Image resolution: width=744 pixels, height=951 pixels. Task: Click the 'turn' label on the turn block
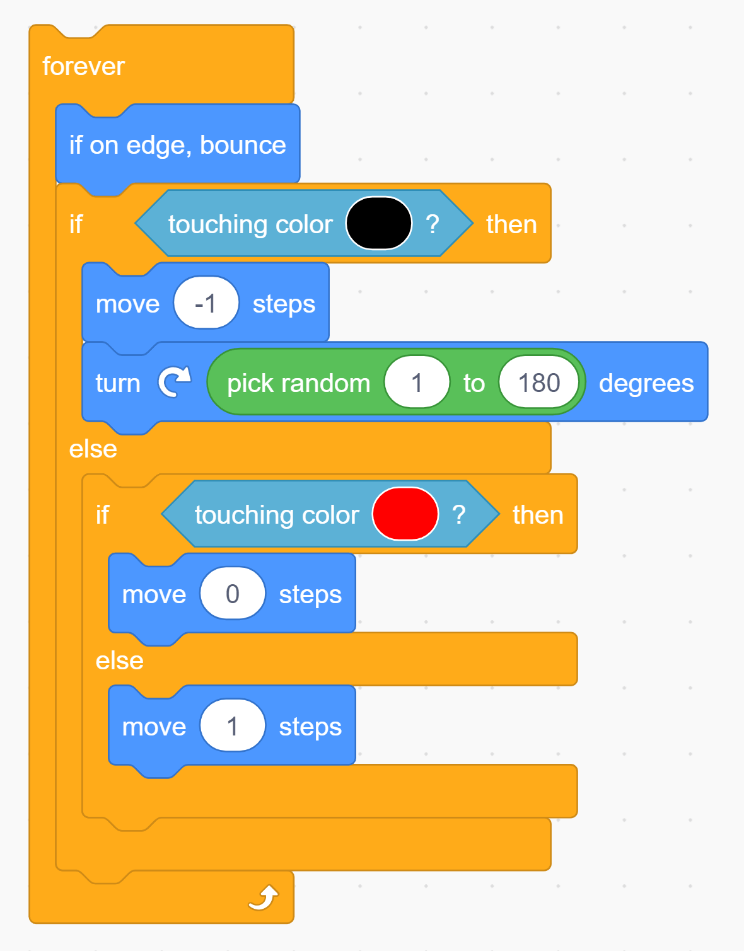tap(117, 383)
